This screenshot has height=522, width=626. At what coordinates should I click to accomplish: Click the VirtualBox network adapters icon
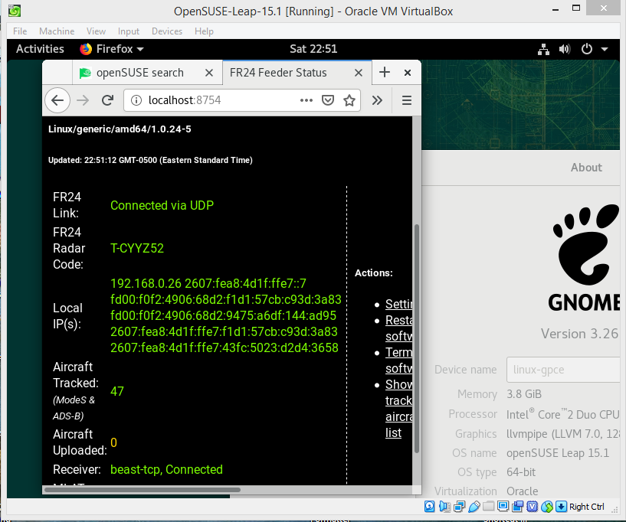point(459,507)
